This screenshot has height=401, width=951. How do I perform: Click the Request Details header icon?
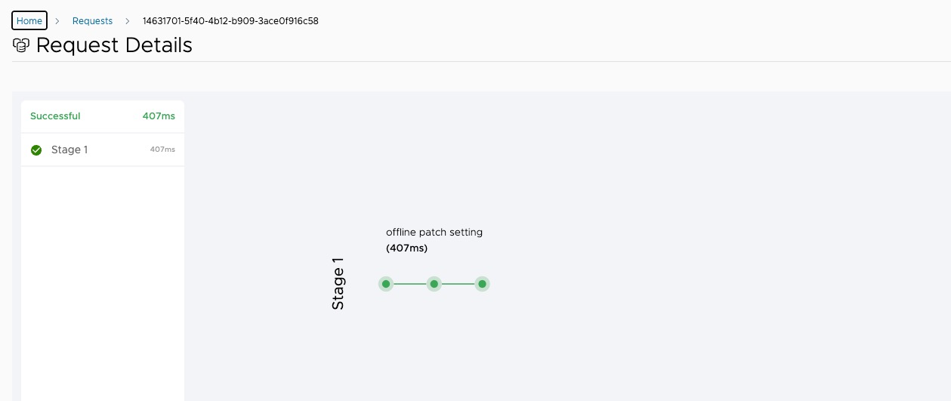click(21, 45)
